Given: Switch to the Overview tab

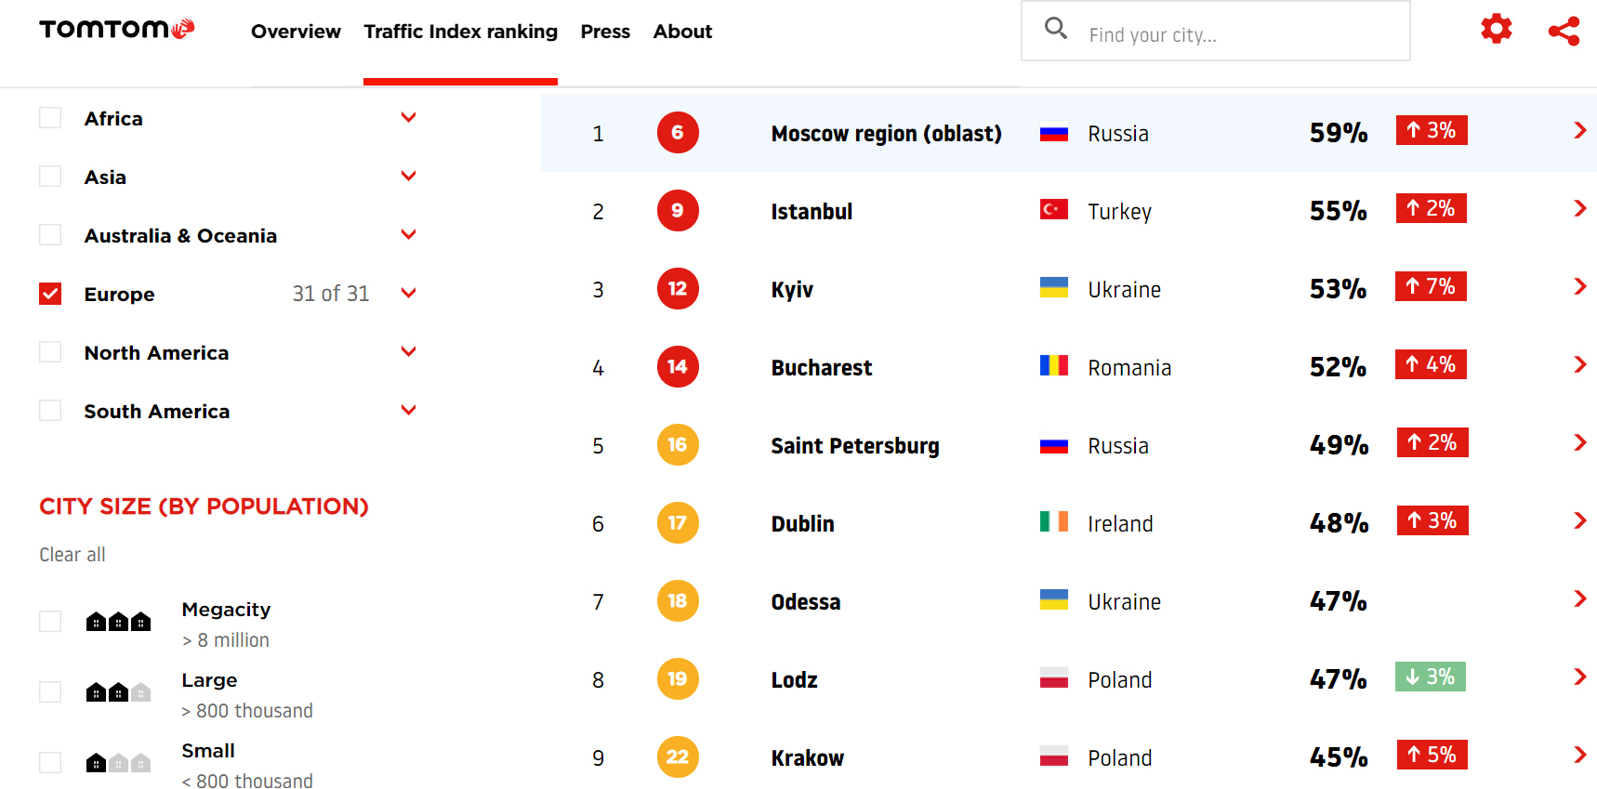Looking at the screenshot, I should coord(296,32).
